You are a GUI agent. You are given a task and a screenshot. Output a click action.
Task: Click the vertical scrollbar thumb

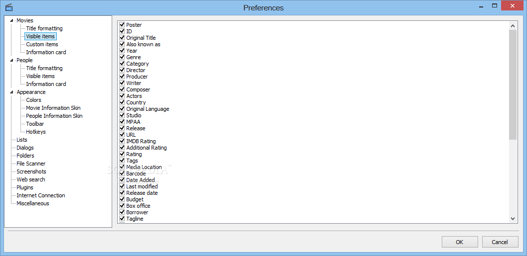coord(513,85)
